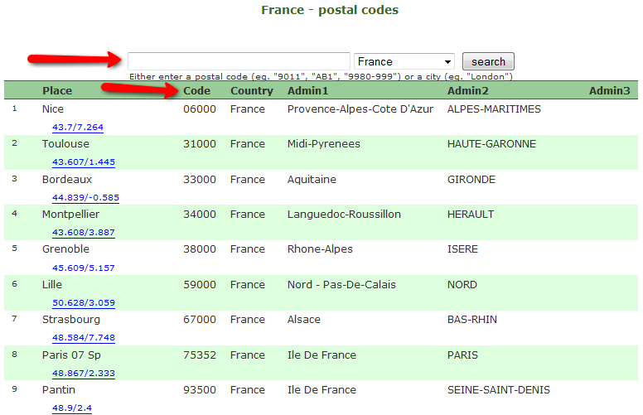The width and height of the screenshot is (643, 415).
Task: Click the SEINE-SAINT-DENIS department cell
Action: tap(499, 390)
